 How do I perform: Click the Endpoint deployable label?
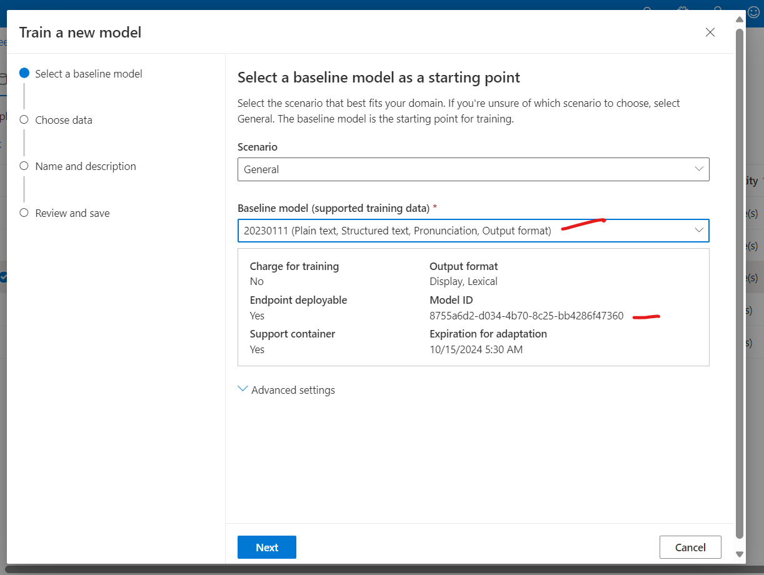pos(298,300)
